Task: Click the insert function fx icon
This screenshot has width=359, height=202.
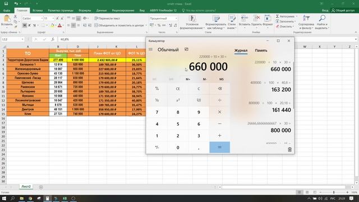Action: [52, 39]
